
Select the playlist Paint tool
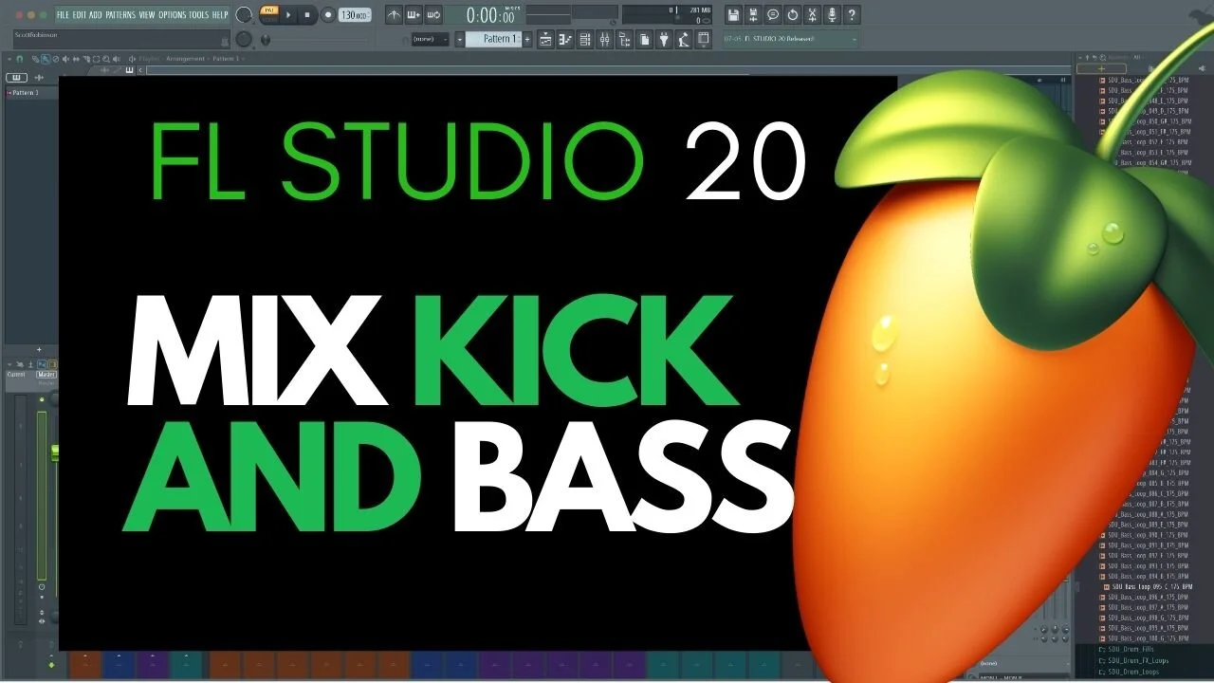(x=46, y=59)
